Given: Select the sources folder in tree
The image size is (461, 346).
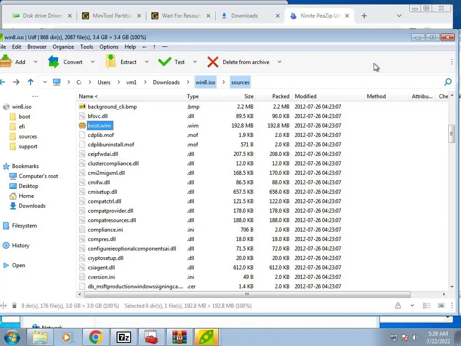Looking at the screenshot, I should coord(28,137).
